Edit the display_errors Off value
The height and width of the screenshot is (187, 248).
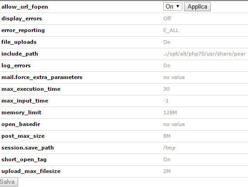pos(167,19)
